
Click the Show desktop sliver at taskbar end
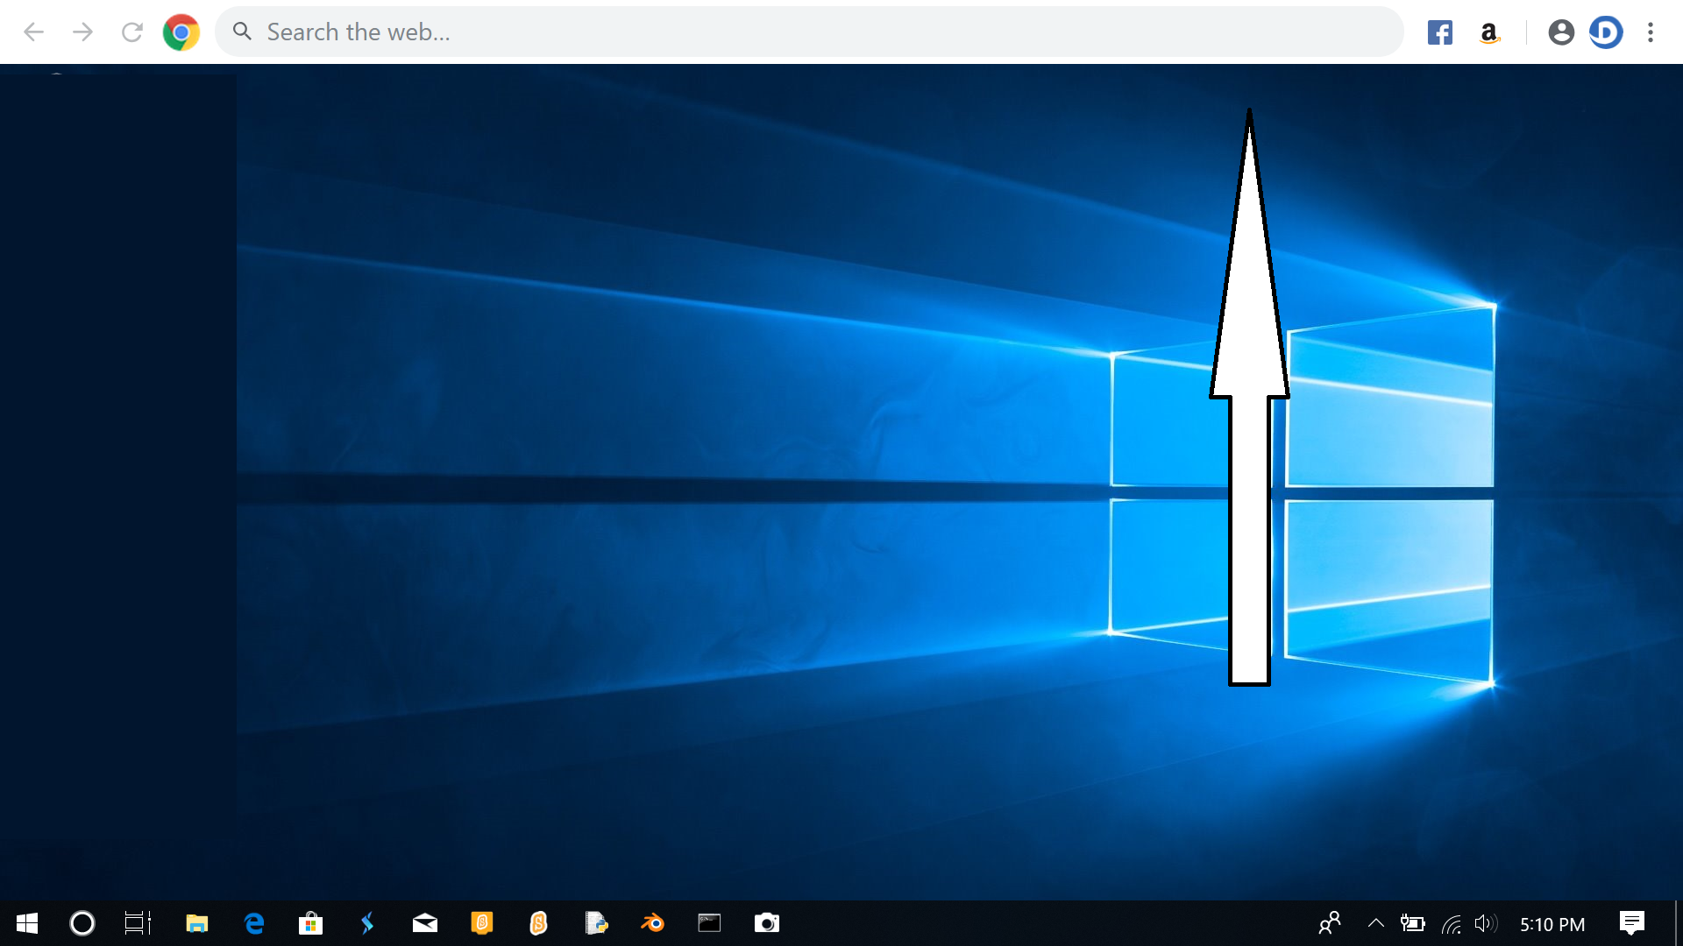(1678, 923)
